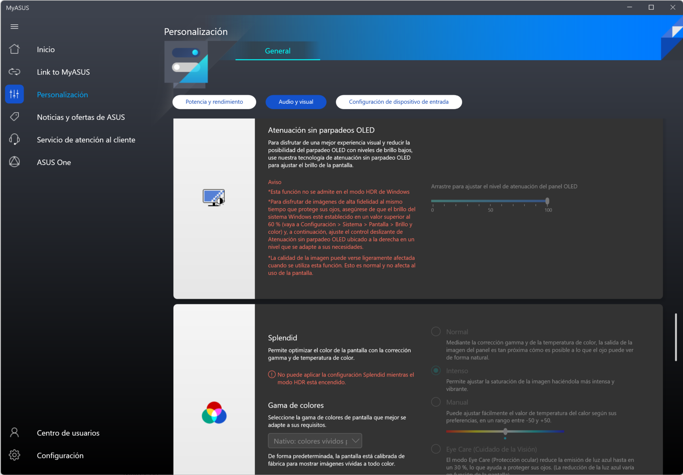
Task: Choose the Manual color temperature radio
Action: click(436, 402)
